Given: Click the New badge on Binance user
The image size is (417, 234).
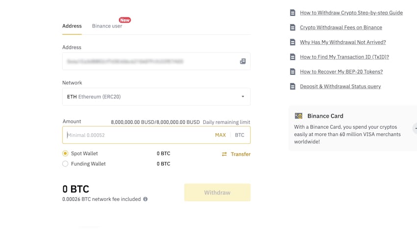Looking at the screenshot, I should [125, 20].
